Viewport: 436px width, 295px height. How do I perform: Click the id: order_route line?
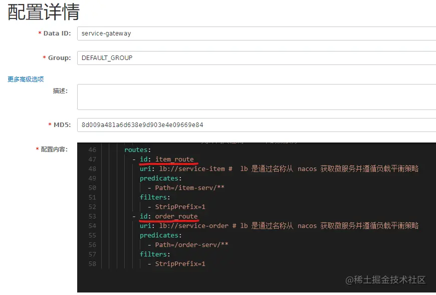coord(168,216)
